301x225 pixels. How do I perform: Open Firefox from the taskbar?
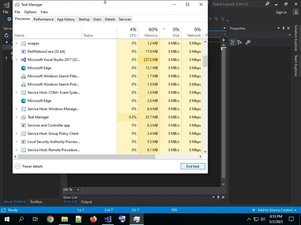pyautogui.click(x=93, y=219)
